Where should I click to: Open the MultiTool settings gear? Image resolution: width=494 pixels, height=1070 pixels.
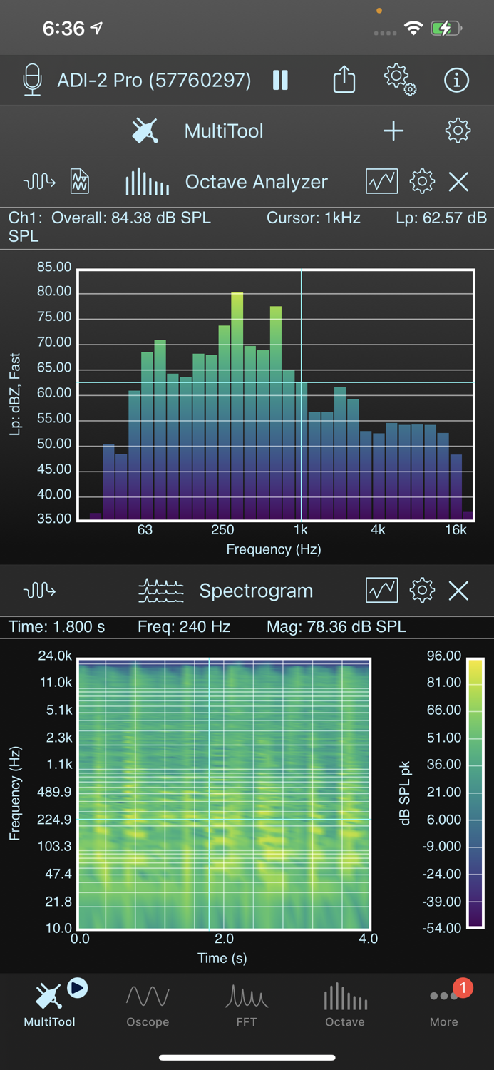coord(458,131)
